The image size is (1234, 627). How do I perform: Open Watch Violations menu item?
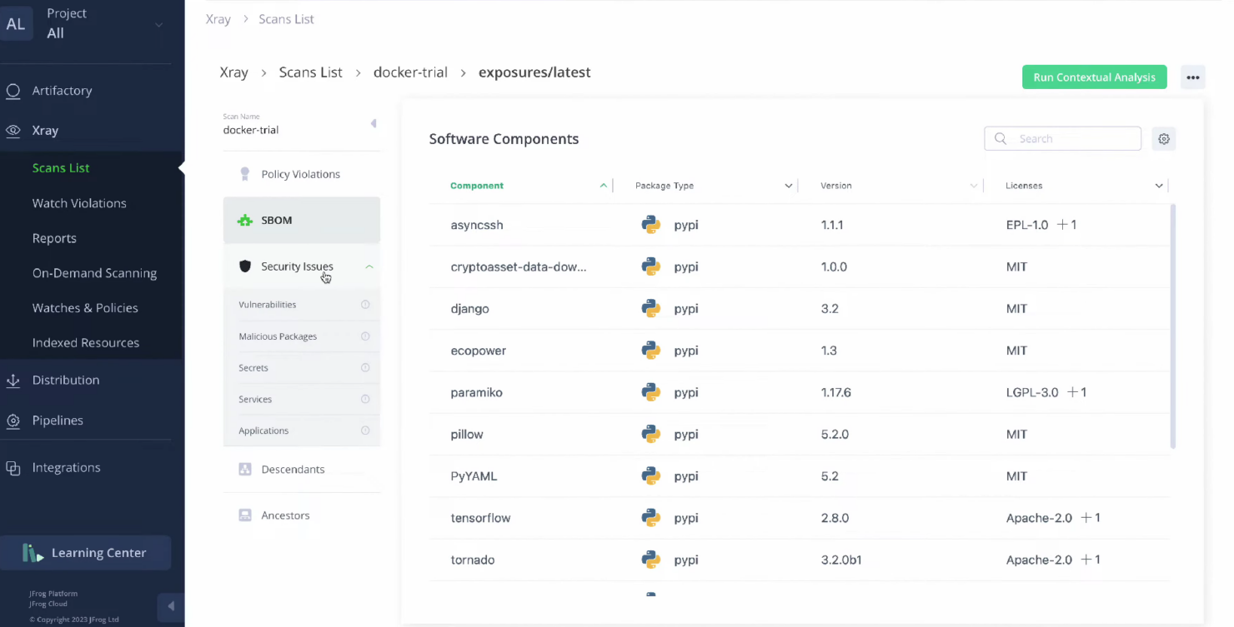(79, 203)
